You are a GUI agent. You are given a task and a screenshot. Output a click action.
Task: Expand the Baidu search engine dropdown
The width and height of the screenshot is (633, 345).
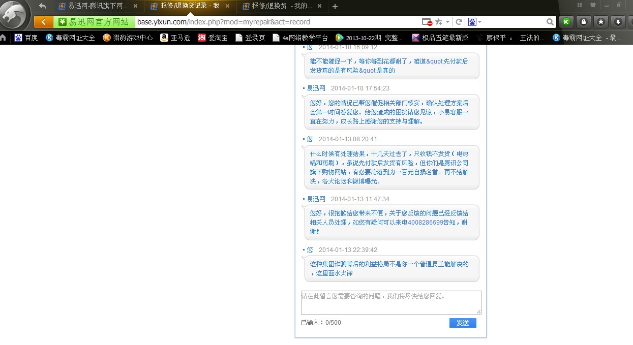click(x=479, y=22)
